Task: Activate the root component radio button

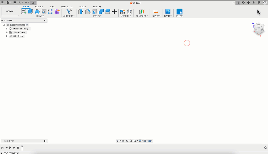Action: pyautogui.click(x=27, y=25)
